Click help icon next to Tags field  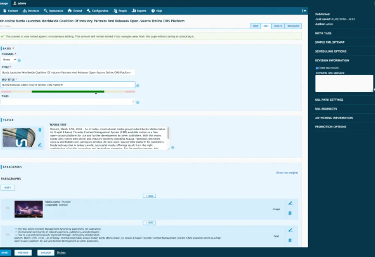coord(138,102)
